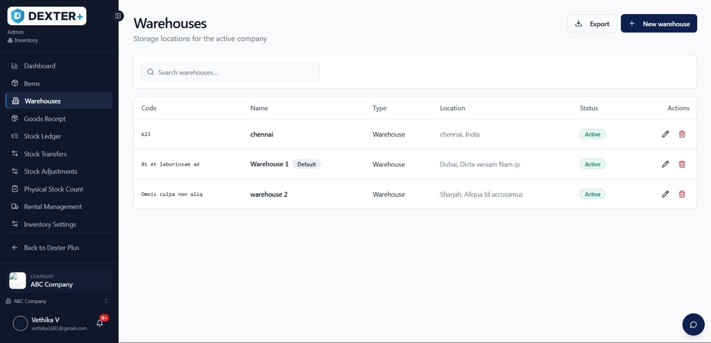Click the search magnifier icon
Viewport: 711px width, 343px height.
click(151, 72)
